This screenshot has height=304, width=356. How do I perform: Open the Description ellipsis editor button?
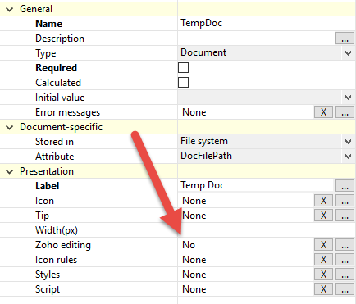click(345, 39)
